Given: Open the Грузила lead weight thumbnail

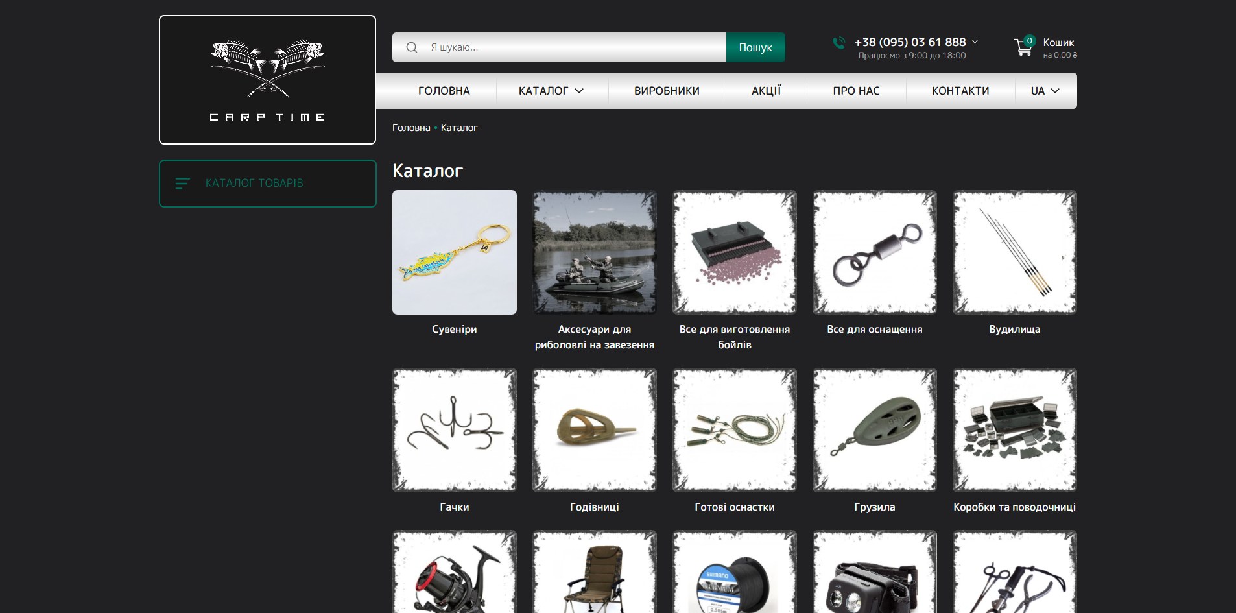Looking at the screenshot, I should coord(875,430).
